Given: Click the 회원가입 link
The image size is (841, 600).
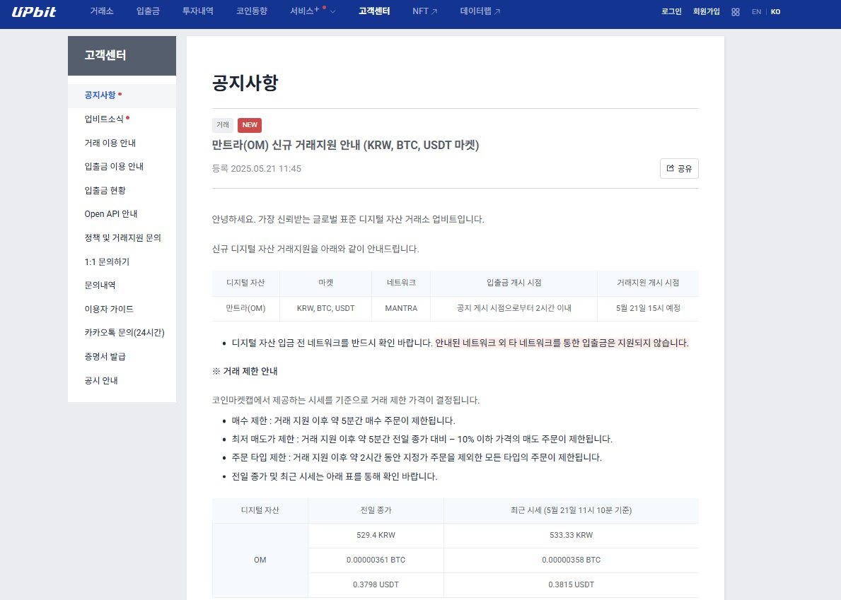Looking at the screenshot, I should [x=707, y=11].
